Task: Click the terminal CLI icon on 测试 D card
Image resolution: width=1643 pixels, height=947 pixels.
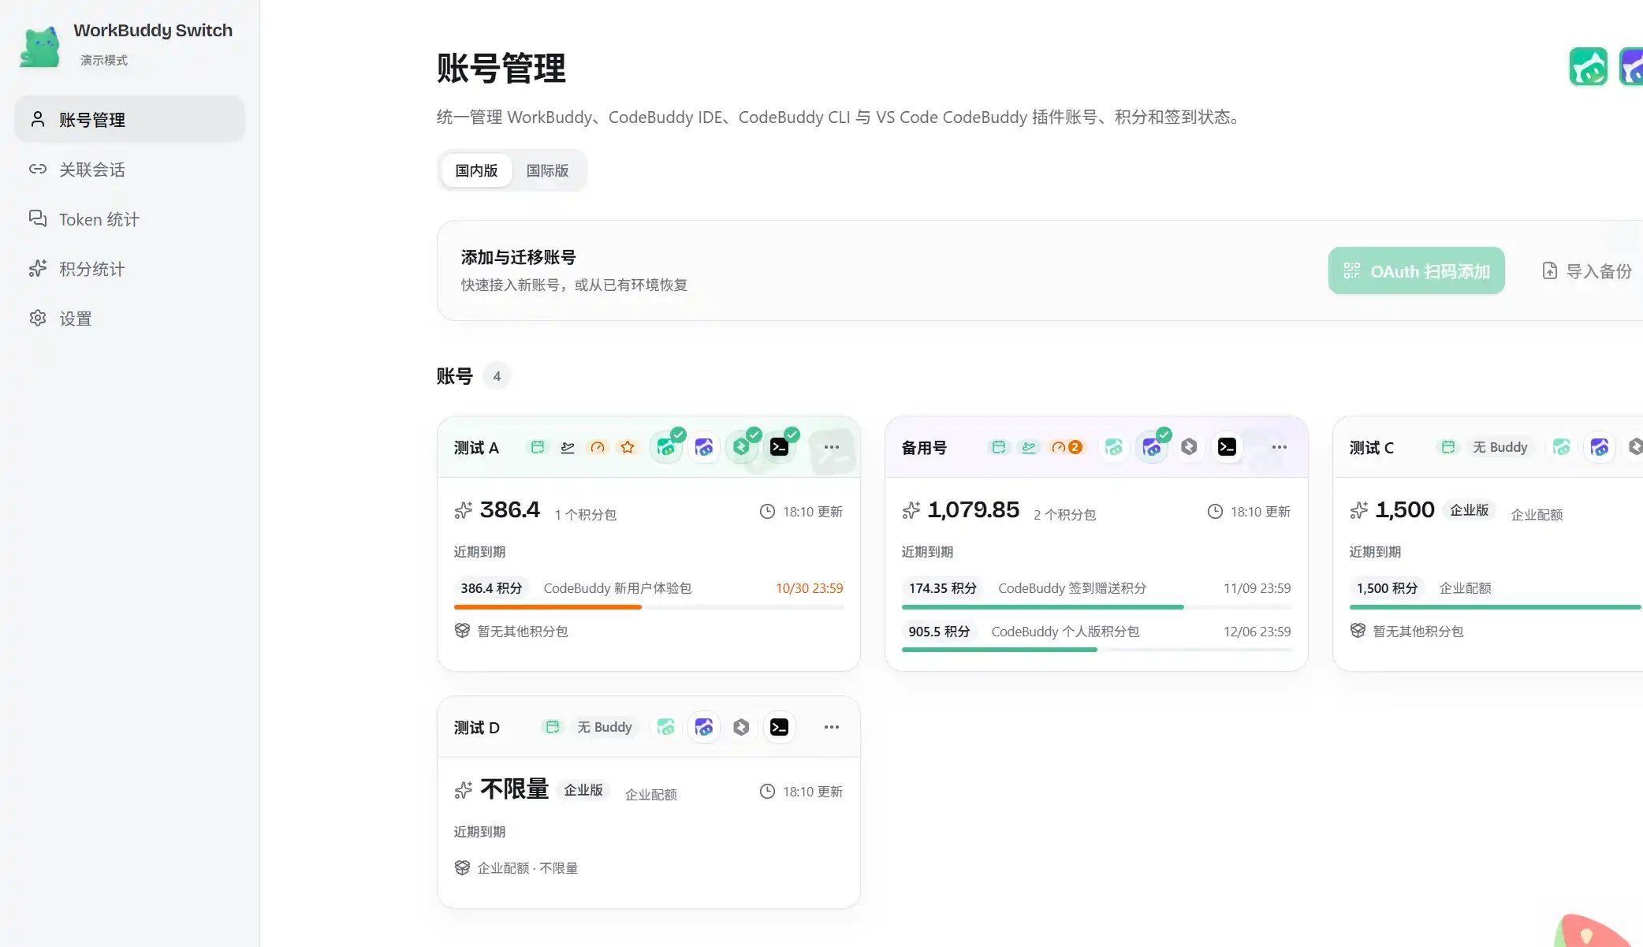Action: coord(779,727)
